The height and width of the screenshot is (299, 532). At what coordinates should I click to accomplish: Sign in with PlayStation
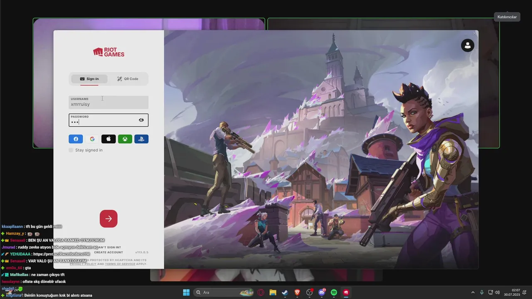[x=141, y=139]
